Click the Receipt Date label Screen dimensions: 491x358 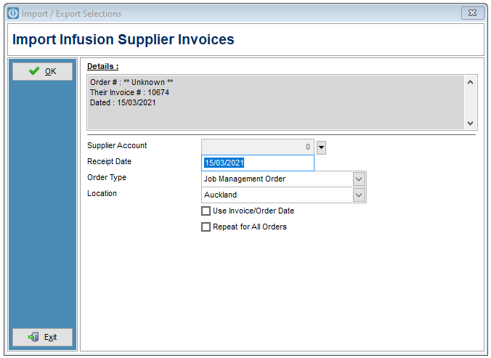point(109,161)
